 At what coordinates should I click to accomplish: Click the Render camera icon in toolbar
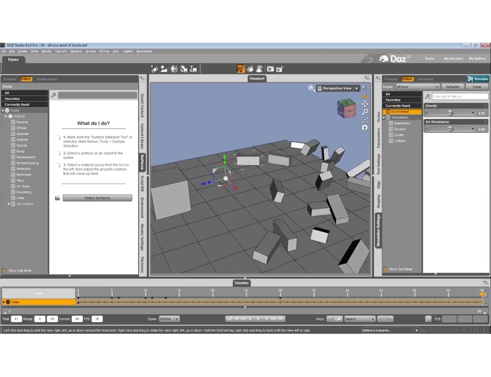[270, 69]
